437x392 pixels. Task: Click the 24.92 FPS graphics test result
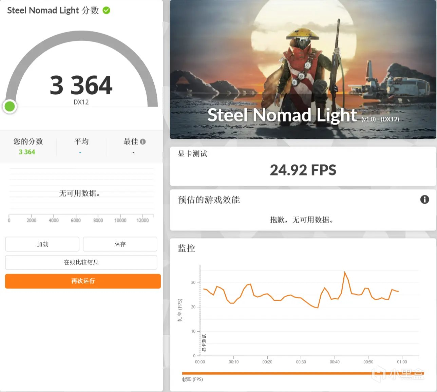[x=303, y=170]
